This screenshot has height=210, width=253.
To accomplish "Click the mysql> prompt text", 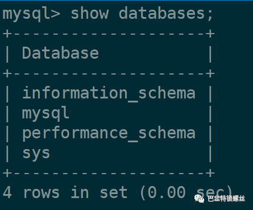I will coord(31,14).
